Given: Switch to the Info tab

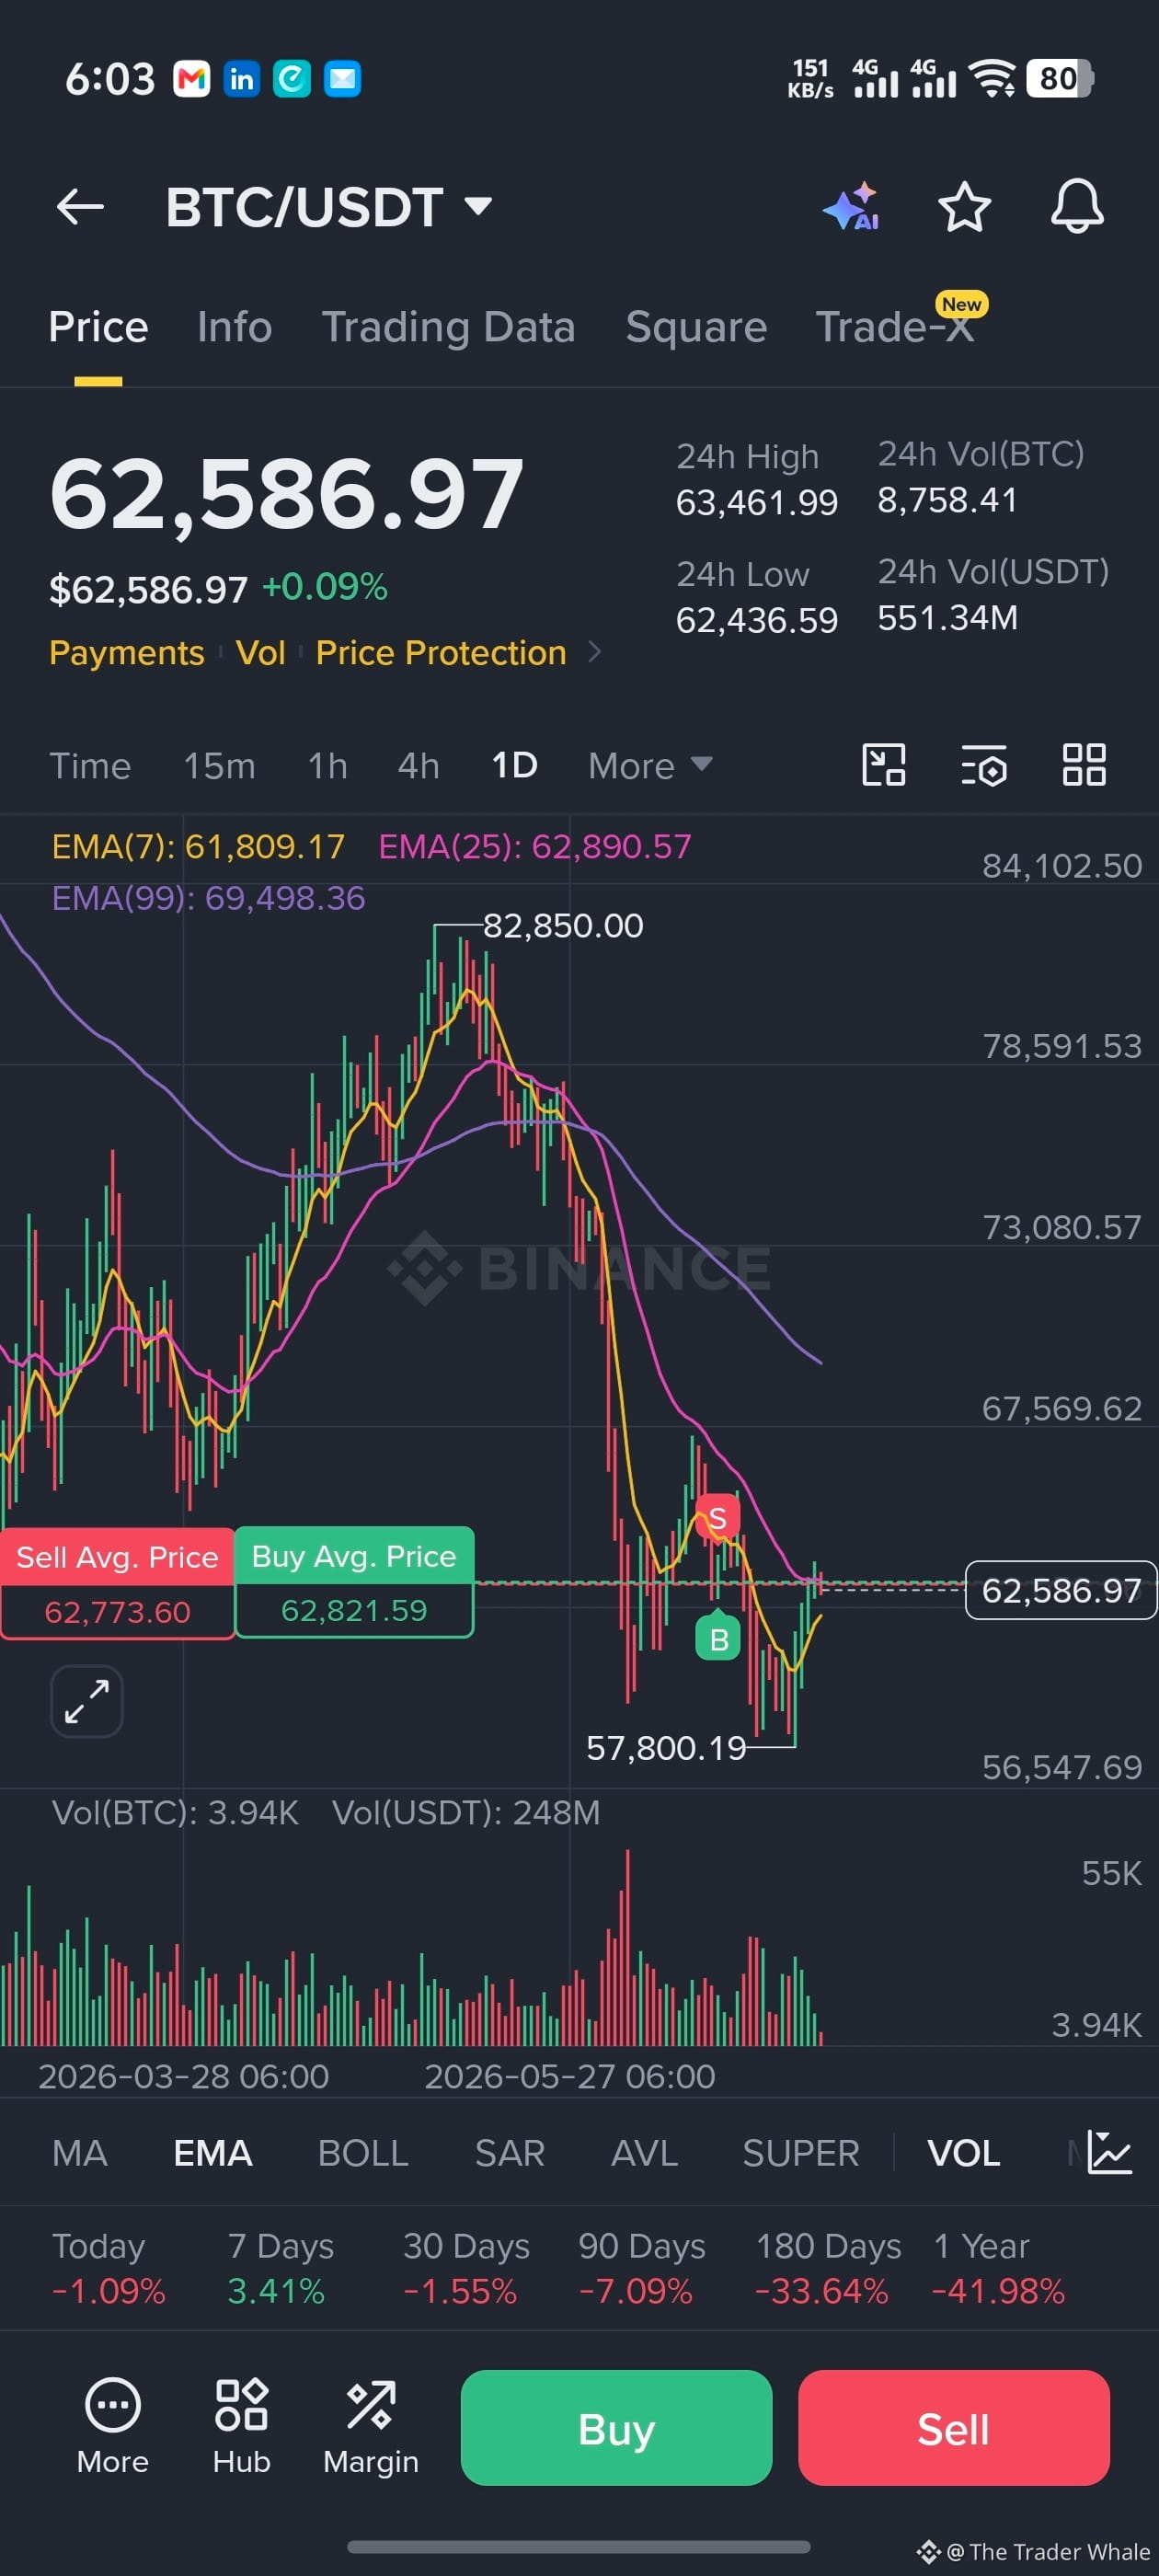Looking at the screenshot, I should pos(235,327).
